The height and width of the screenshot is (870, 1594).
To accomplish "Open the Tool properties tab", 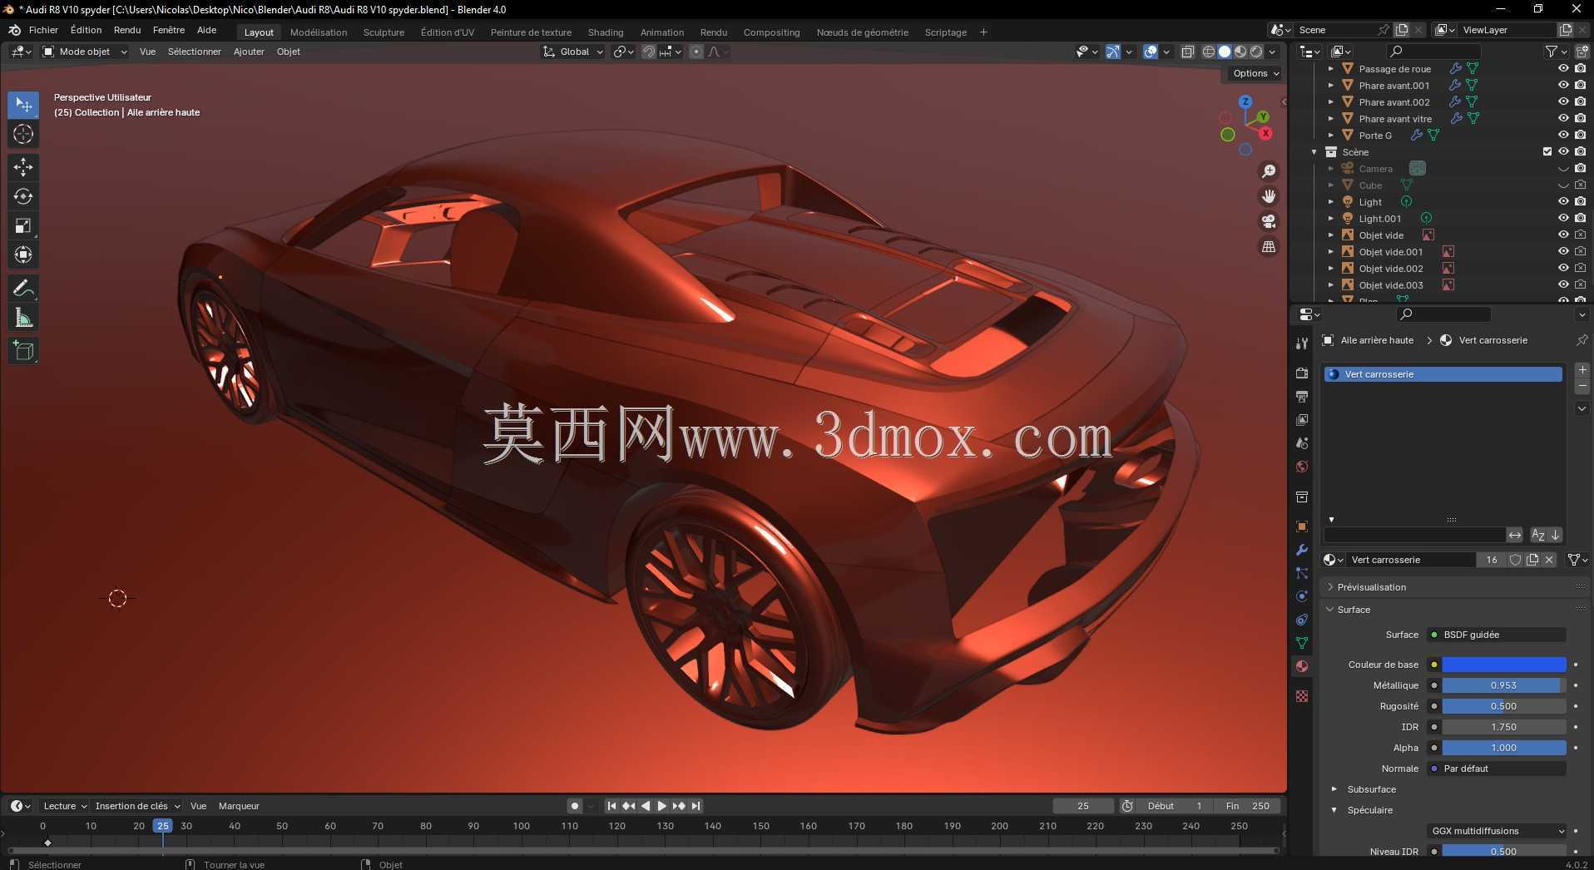I will pyautogui.click(x=1302, y=344).
